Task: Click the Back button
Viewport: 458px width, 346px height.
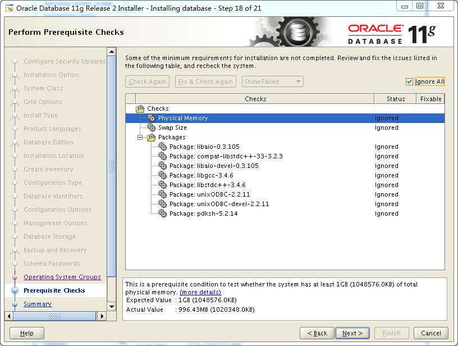Action: pos(317,333)
